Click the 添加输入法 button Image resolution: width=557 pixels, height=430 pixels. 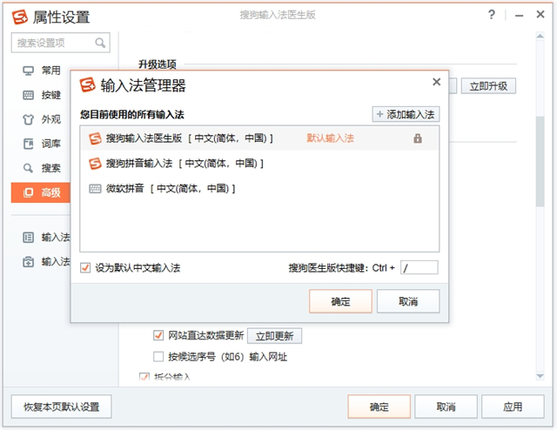pos(406,114)
